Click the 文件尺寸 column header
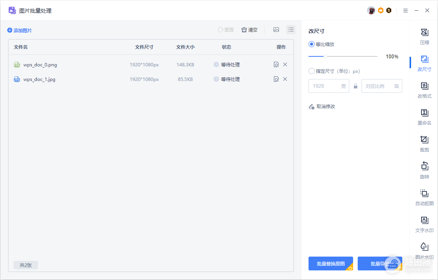This screenshot has width=438, height=280. pos(144,47)
